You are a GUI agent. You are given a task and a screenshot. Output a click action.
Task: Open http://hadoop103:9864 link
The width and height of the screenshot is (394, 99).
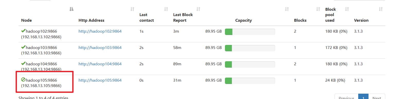(x=100, y=47)
